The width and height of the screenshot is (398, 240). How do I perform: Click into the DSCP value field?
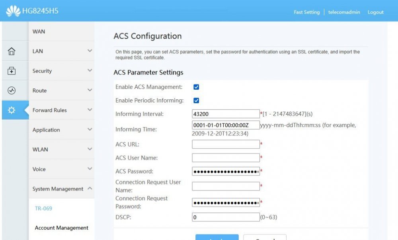(226, 217)
